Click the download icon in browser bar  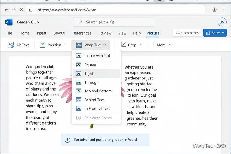point(214,10)
